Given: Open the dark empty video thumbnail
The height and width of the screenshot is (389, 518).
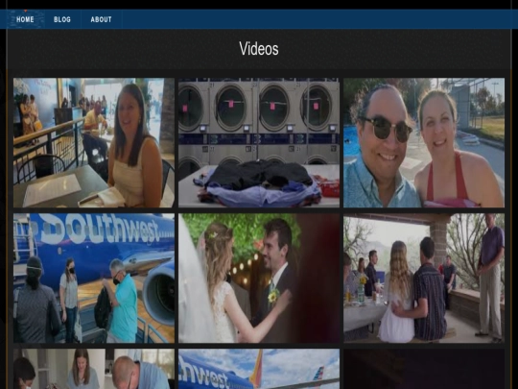Looking at the screenshot, I should tap(424, 369).
